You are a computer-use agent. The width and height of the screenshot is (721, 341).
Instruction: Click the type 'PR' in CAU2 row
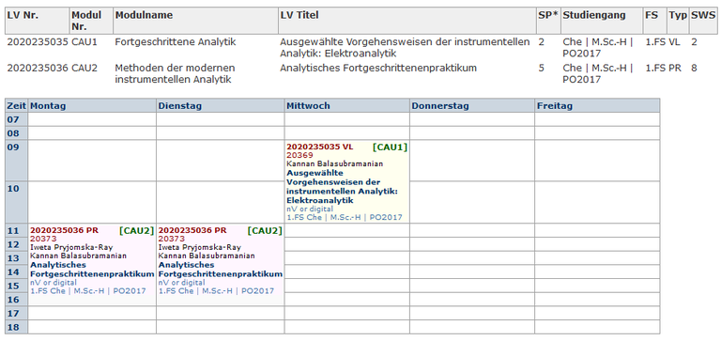tap(675, 69)
